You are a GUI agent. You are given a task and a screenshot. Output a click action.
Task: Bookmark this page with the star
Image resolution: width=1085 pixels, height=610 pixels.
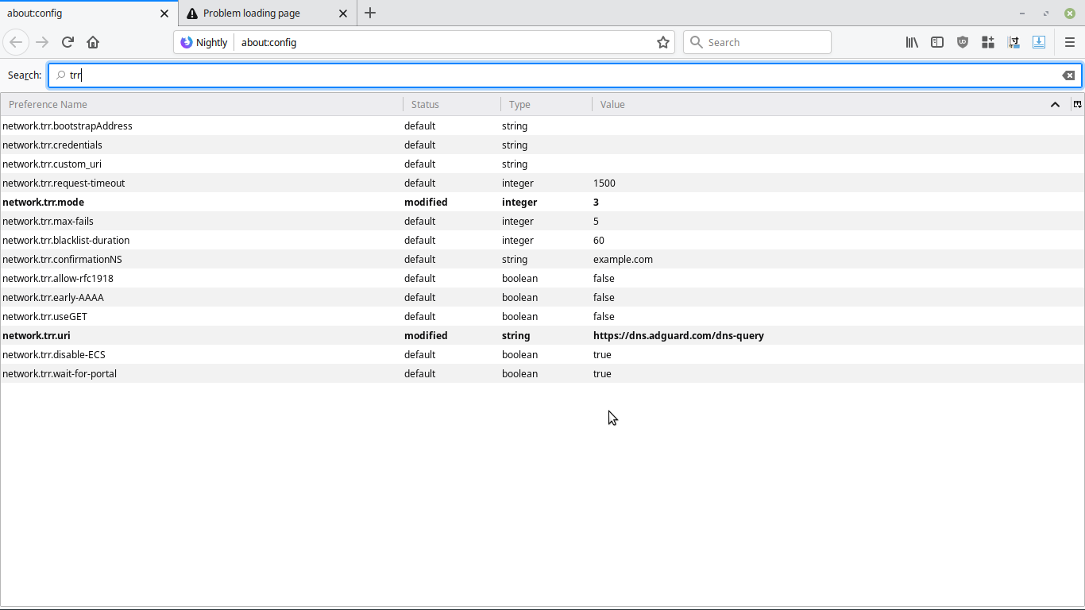(x=663, y=42)
